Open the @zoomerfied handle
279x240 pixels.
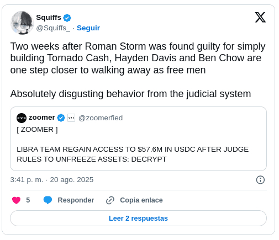pos(101,118)
